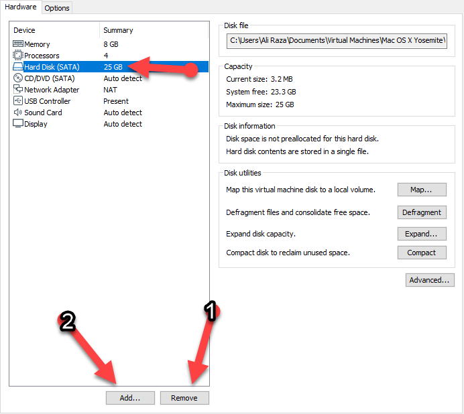Click the Disk file path field
The image size is (464, 414).
pyautogui.click(x=337, y=41)
